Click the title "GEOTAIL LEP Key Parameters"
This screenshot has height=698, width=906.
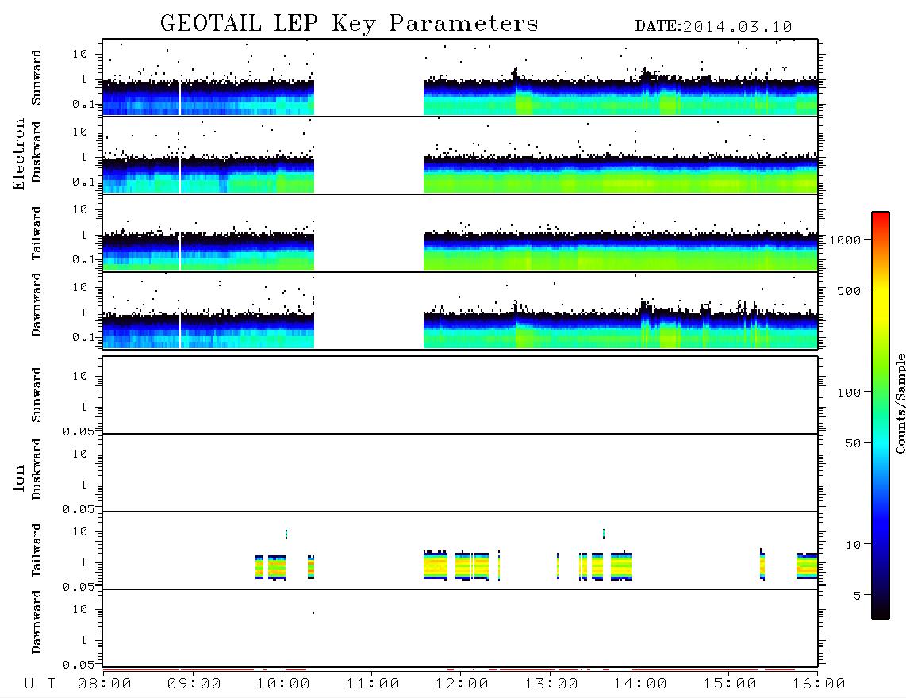pos(349,24)
